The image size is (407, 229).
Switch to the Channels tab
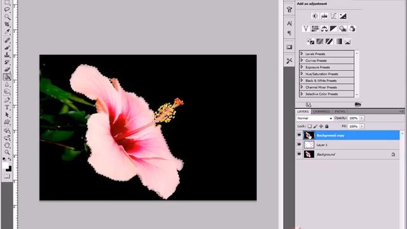click(x=322, y=111)
